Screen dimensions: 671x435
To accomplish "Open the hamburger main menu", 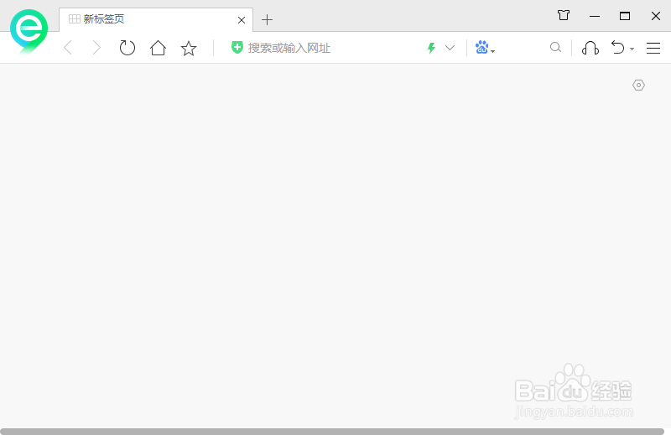I will (x=653, y=48).
